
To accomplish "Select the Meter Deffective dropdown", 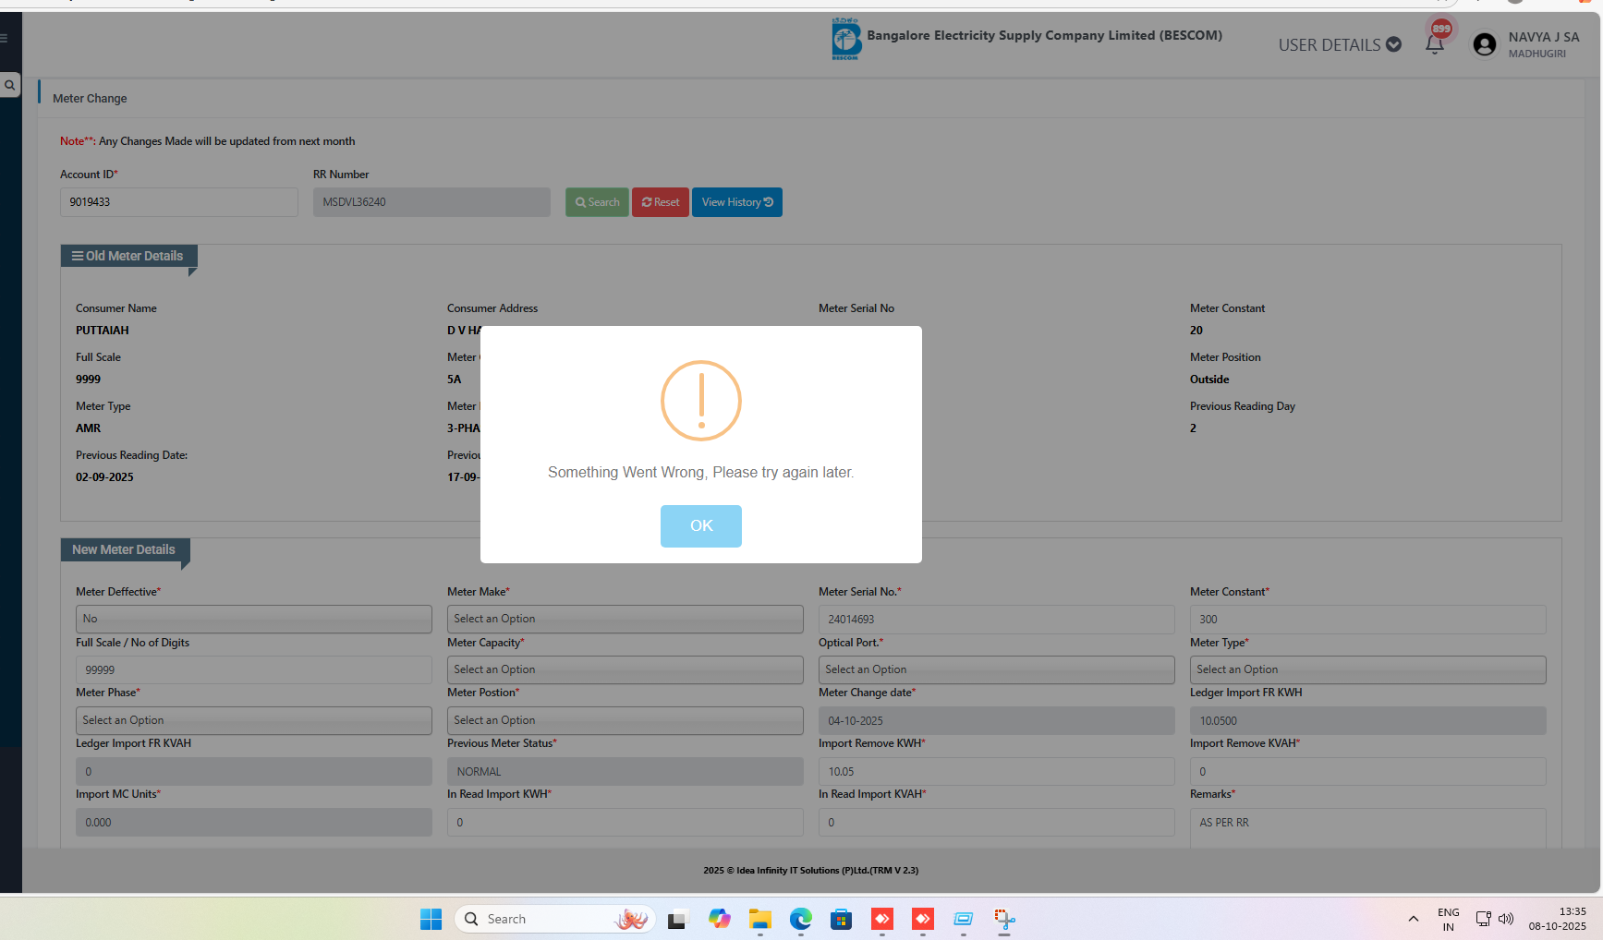I will point(253,619).
